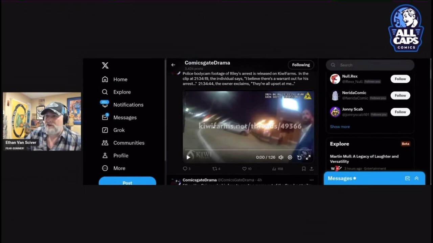The width and height of the screenshot is (433, 243).
Task: Click the Following button for ComicsgateDrama
Action: [301, 65]
